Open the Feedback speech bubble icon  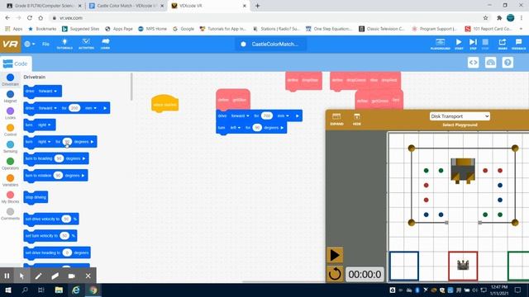[x=518, y=44]
